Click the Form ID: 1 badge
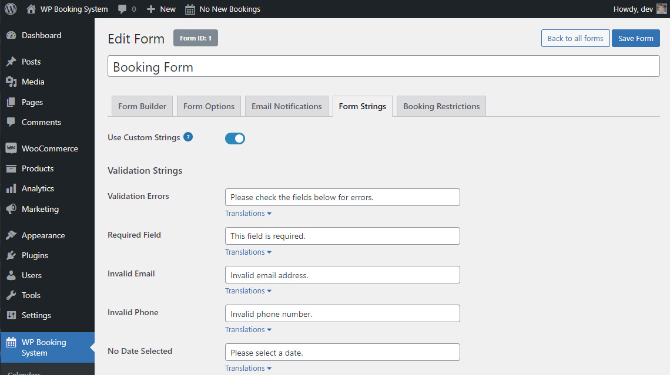 click(196, 38)
